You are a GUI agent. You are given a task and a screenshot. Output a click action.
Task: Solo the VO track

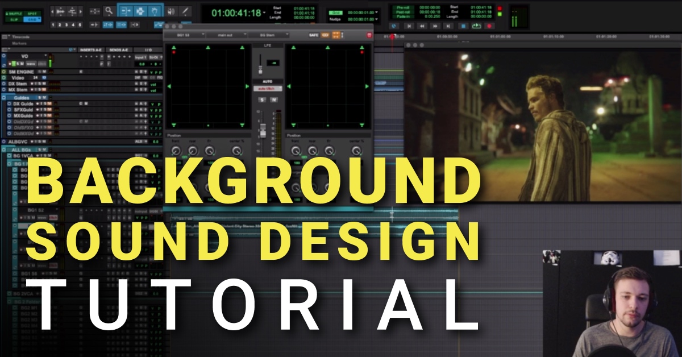pyautogui.click(x=16, y=64)
